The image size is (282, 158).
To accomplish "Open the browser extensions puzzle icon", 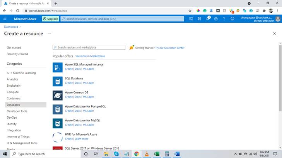I will 264,11.
